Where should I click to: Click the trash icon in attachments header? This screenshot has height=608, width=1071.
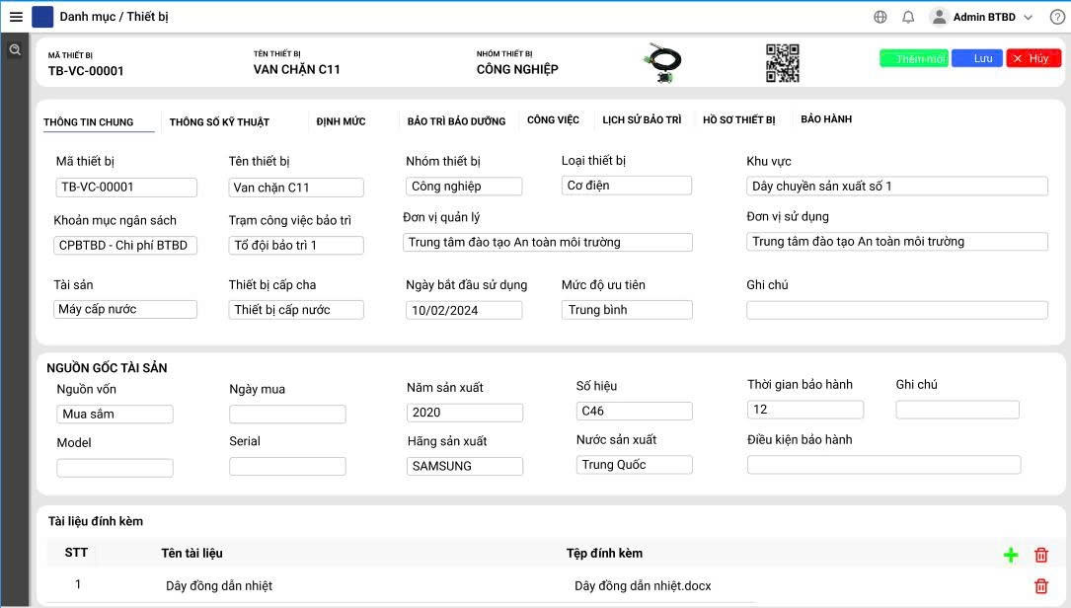[x=1040, y=555]
